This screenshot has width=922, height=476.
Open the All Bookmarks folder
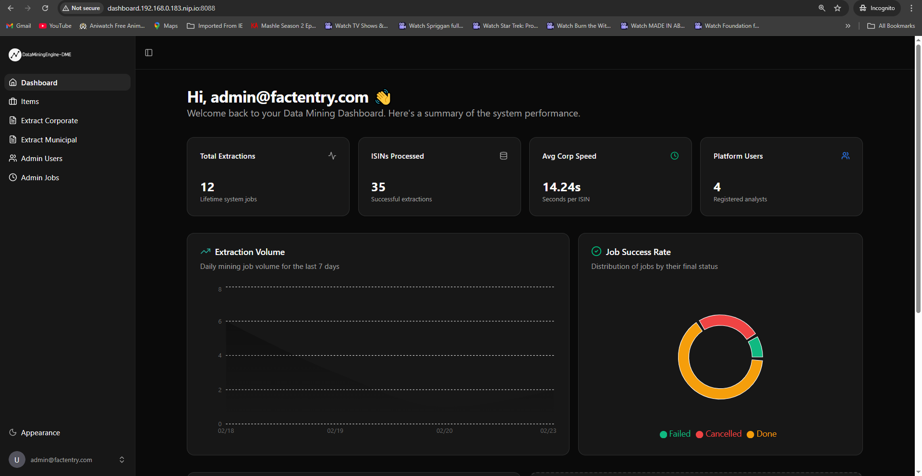tap(891, 26)
